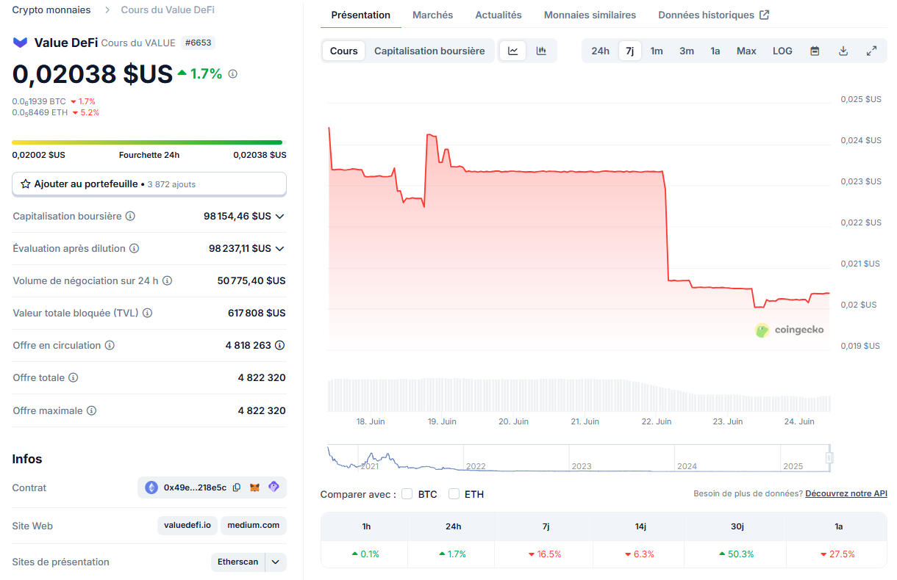
Task: Add token to MetaMask via fox icon
Action: tap(255, 487)
